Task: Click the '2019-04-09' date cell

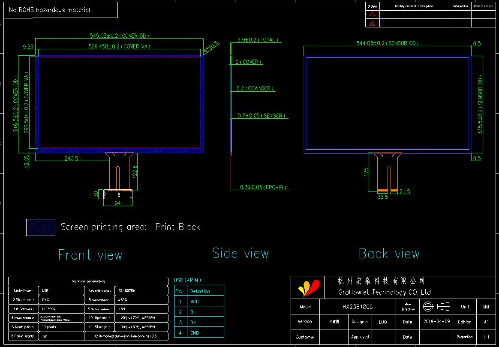Action: (436, 321)
